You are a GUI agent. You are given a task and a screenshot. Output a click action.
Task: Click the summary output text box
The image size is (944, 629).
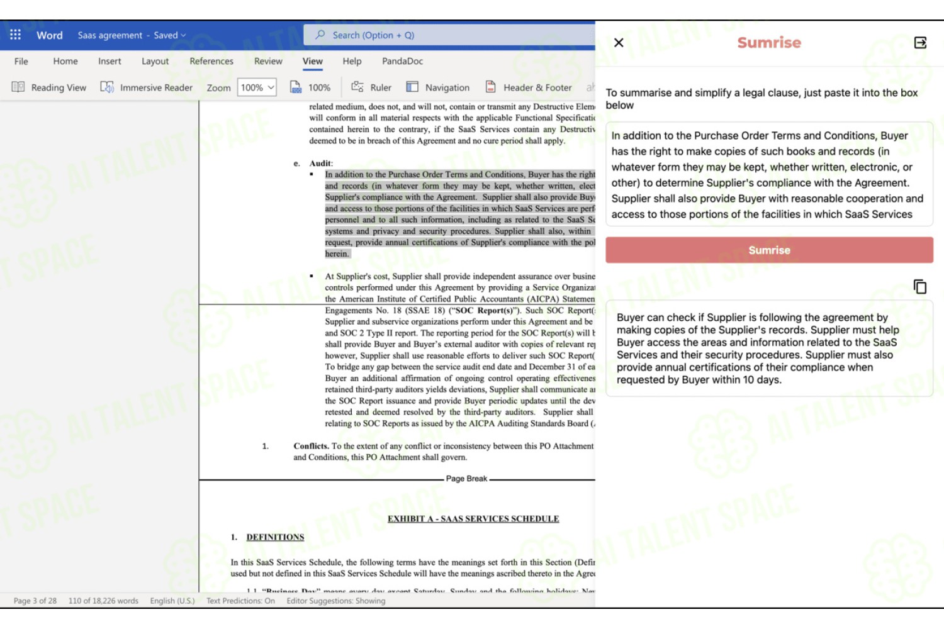pyautogui.click(x=769, y=348)
